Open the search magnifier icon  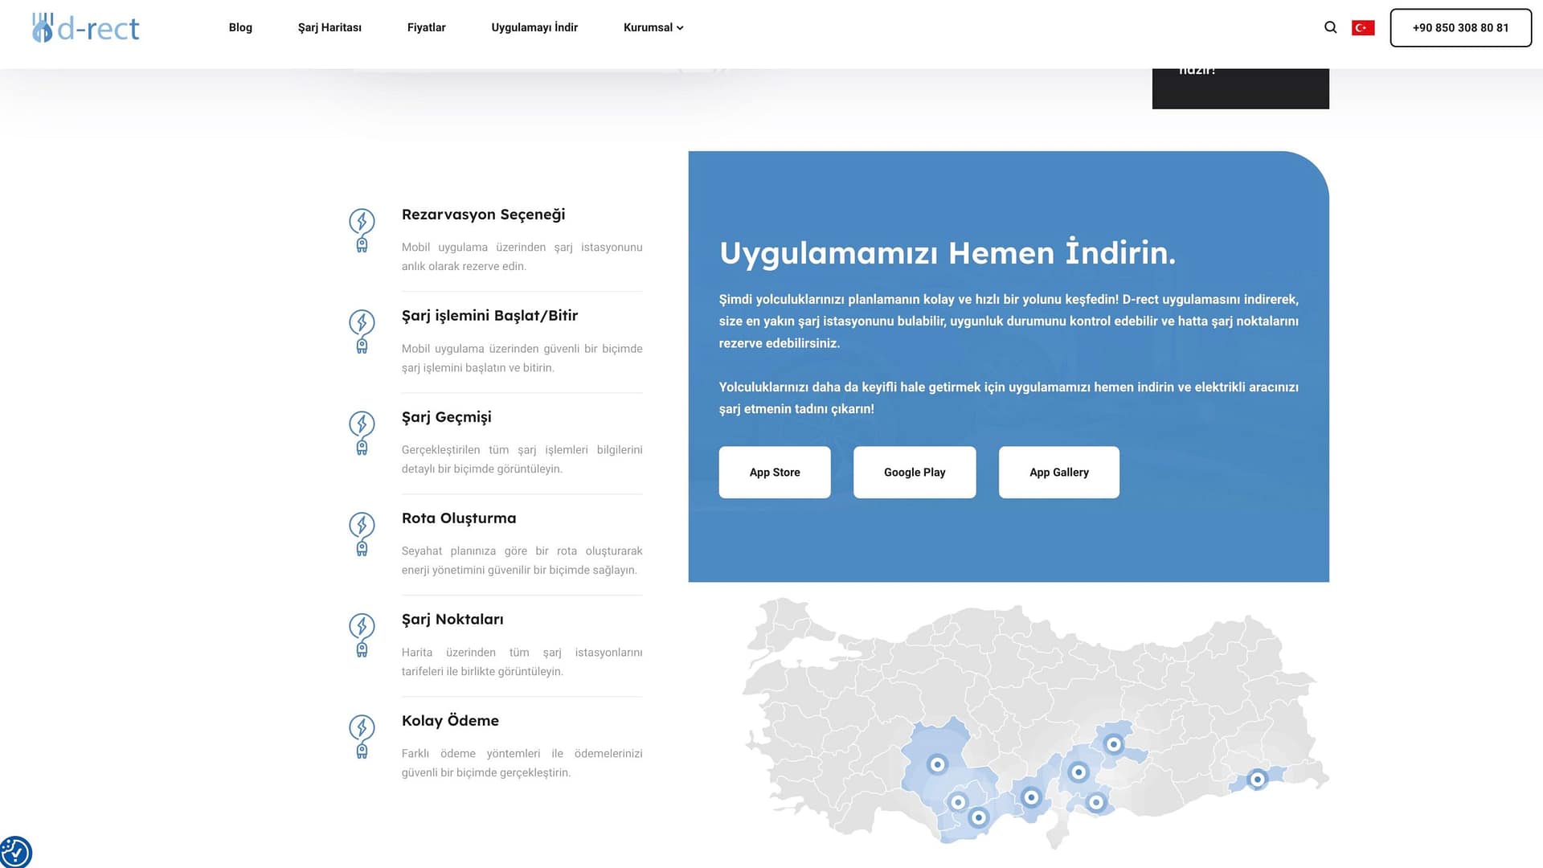[1330, 27]
